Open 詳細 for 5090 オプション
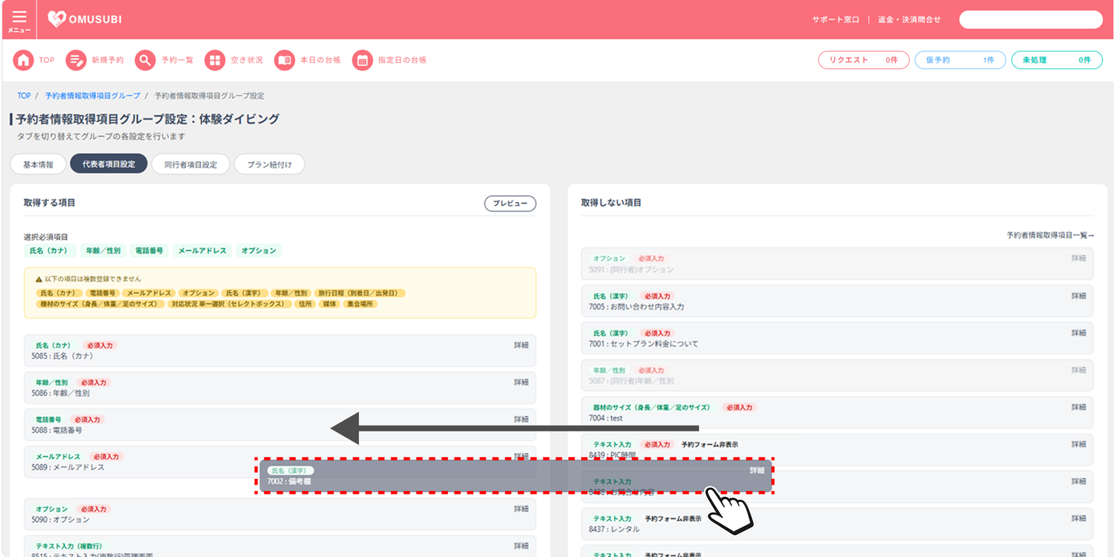The width and height of the screenshot is (1114, 557). tap(521, 509)
